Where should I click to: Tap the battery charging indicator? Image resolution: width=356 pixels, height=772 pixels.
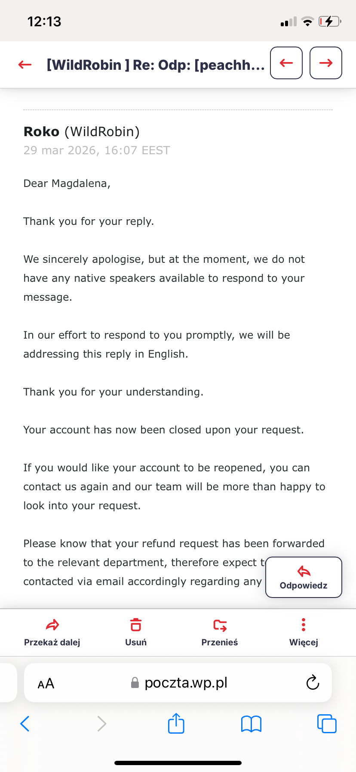coord(329,22)
